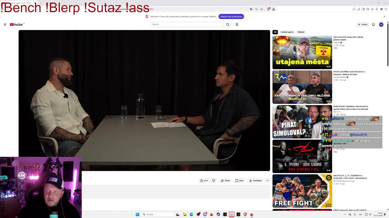Image resolution: width=389 pixels, height=218 pixels.
Task: Open 'utajená města' video thumbnail
Action: [302, 52]
